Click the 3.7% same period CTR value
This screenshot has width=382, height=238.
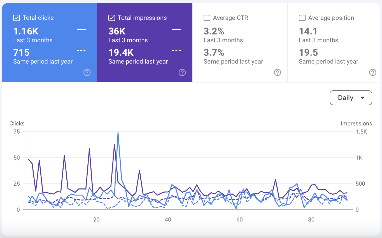214,52
